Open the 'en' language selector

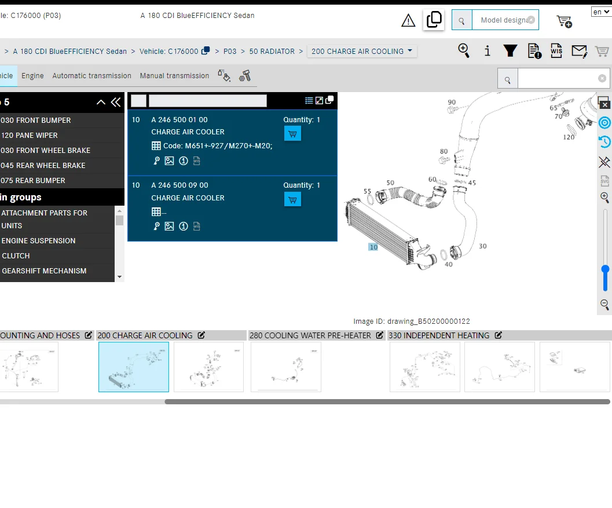[x=601, y=12]
